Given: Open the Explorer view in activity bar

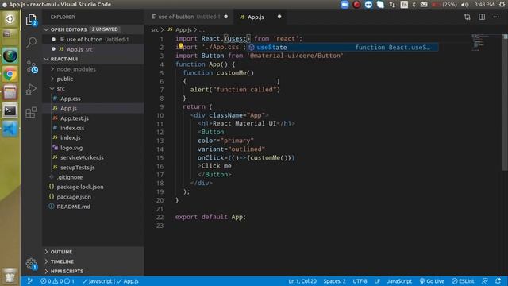Looking at the screenshot, I should [31, 20].
